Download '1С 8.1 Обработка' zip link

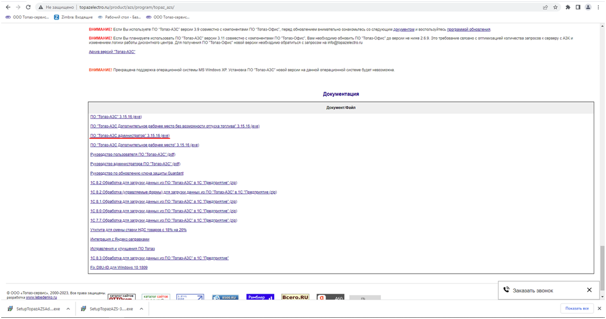[163, 202]
